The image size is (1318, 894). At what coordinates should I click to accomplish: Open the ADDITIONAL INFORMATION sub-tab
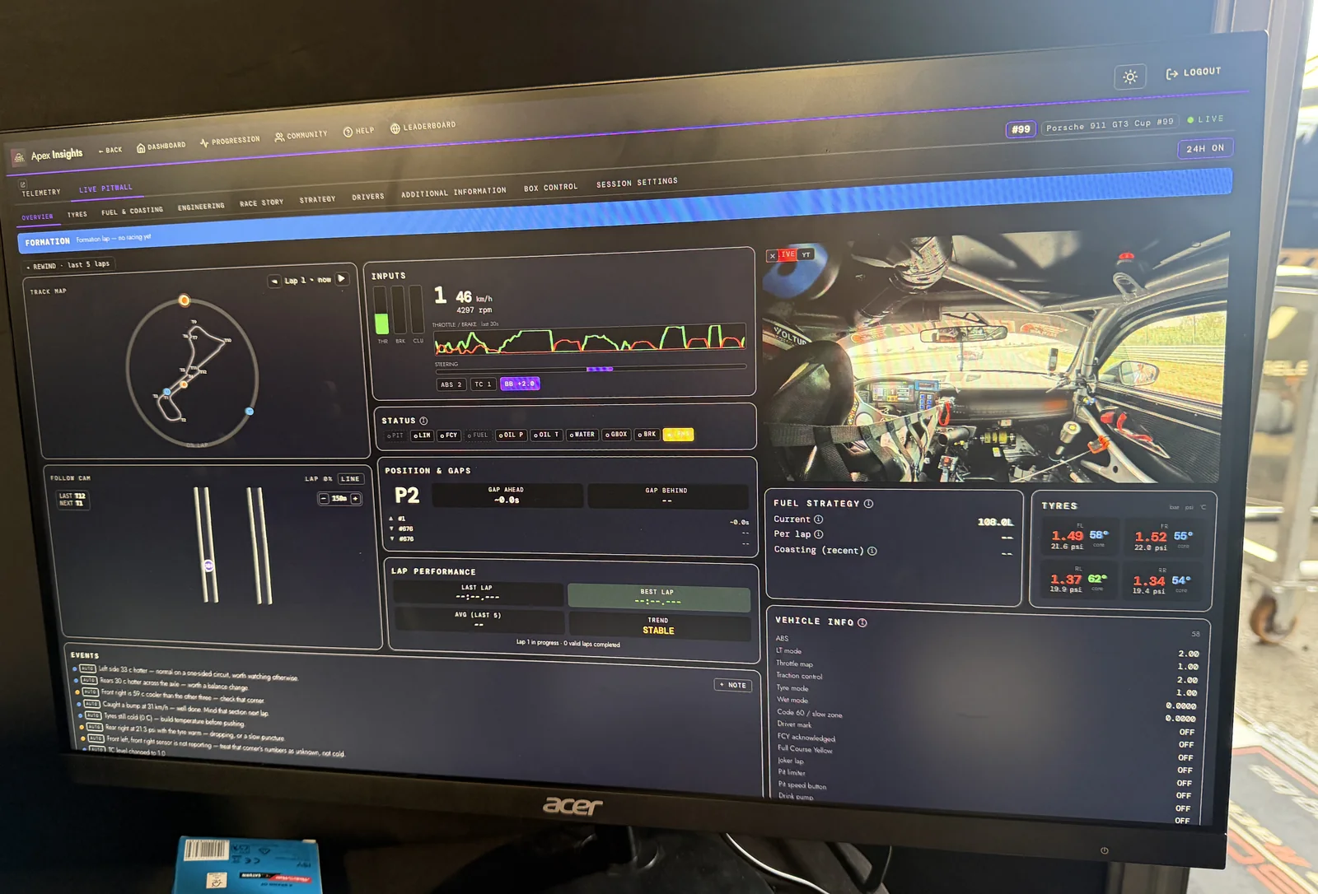[453, 193]
